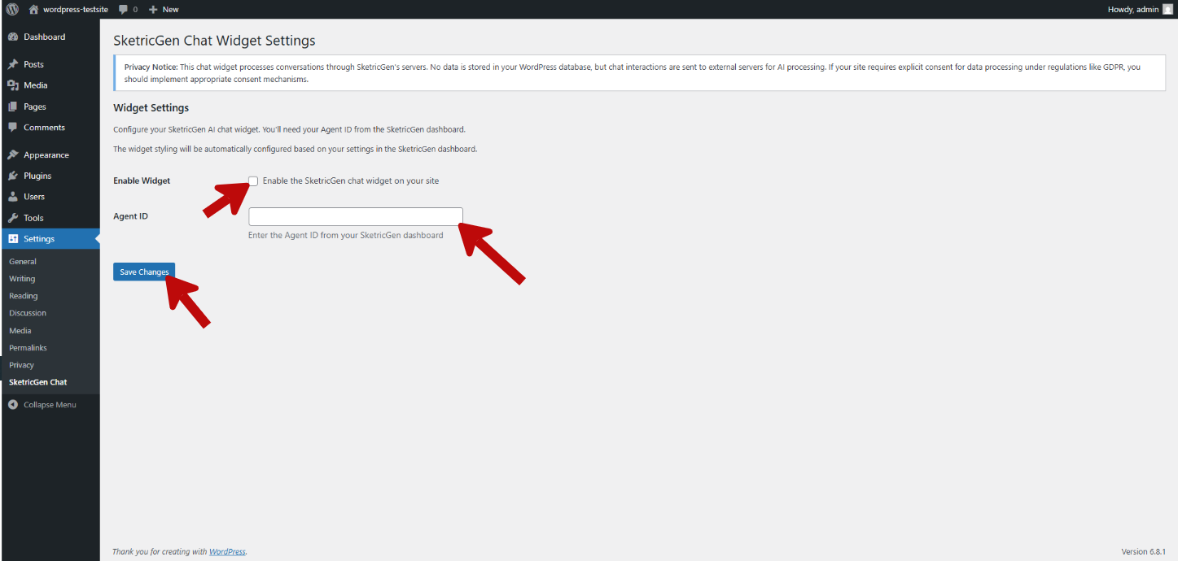Open the New content dropdown in the admin bar
Screen dimensions: 1178x561
pos(162,9)
